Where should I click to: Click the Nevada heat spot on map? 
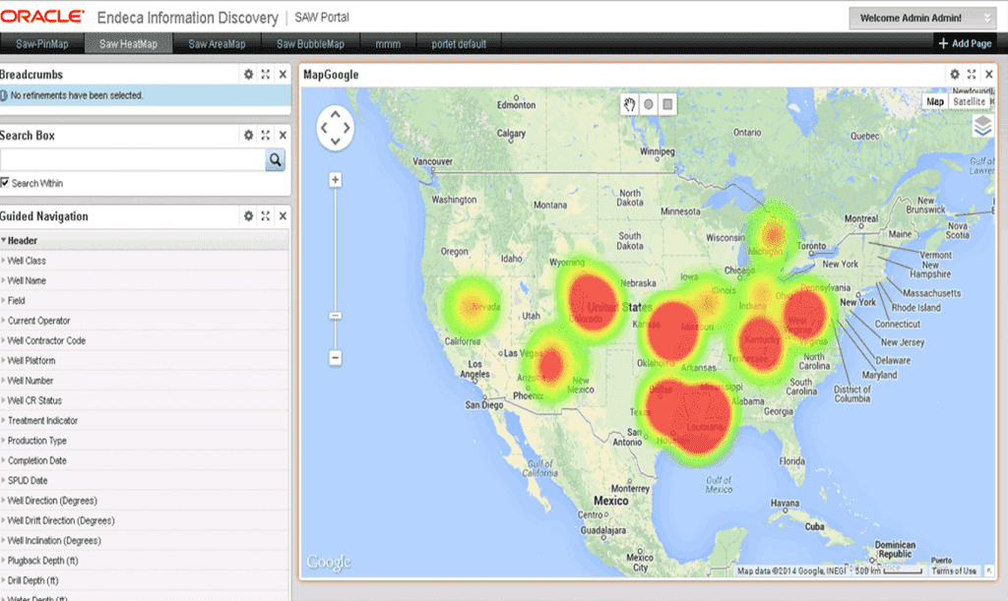tap(472, 306)
